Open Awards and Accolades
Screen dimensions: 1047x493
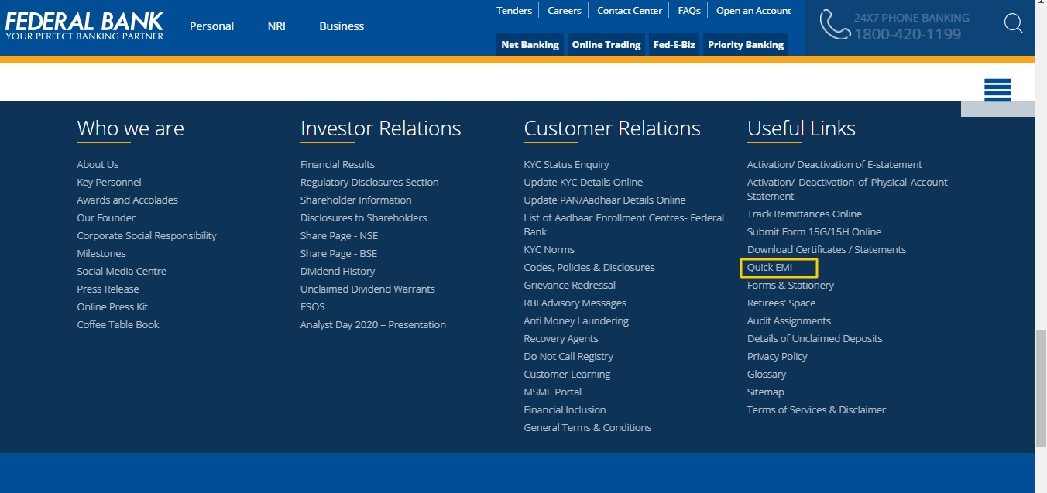point(127,200)
